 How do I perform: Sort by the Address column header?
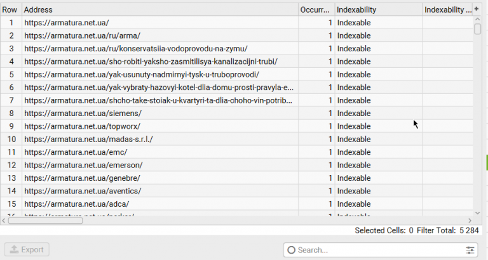[x=159, y=10]
